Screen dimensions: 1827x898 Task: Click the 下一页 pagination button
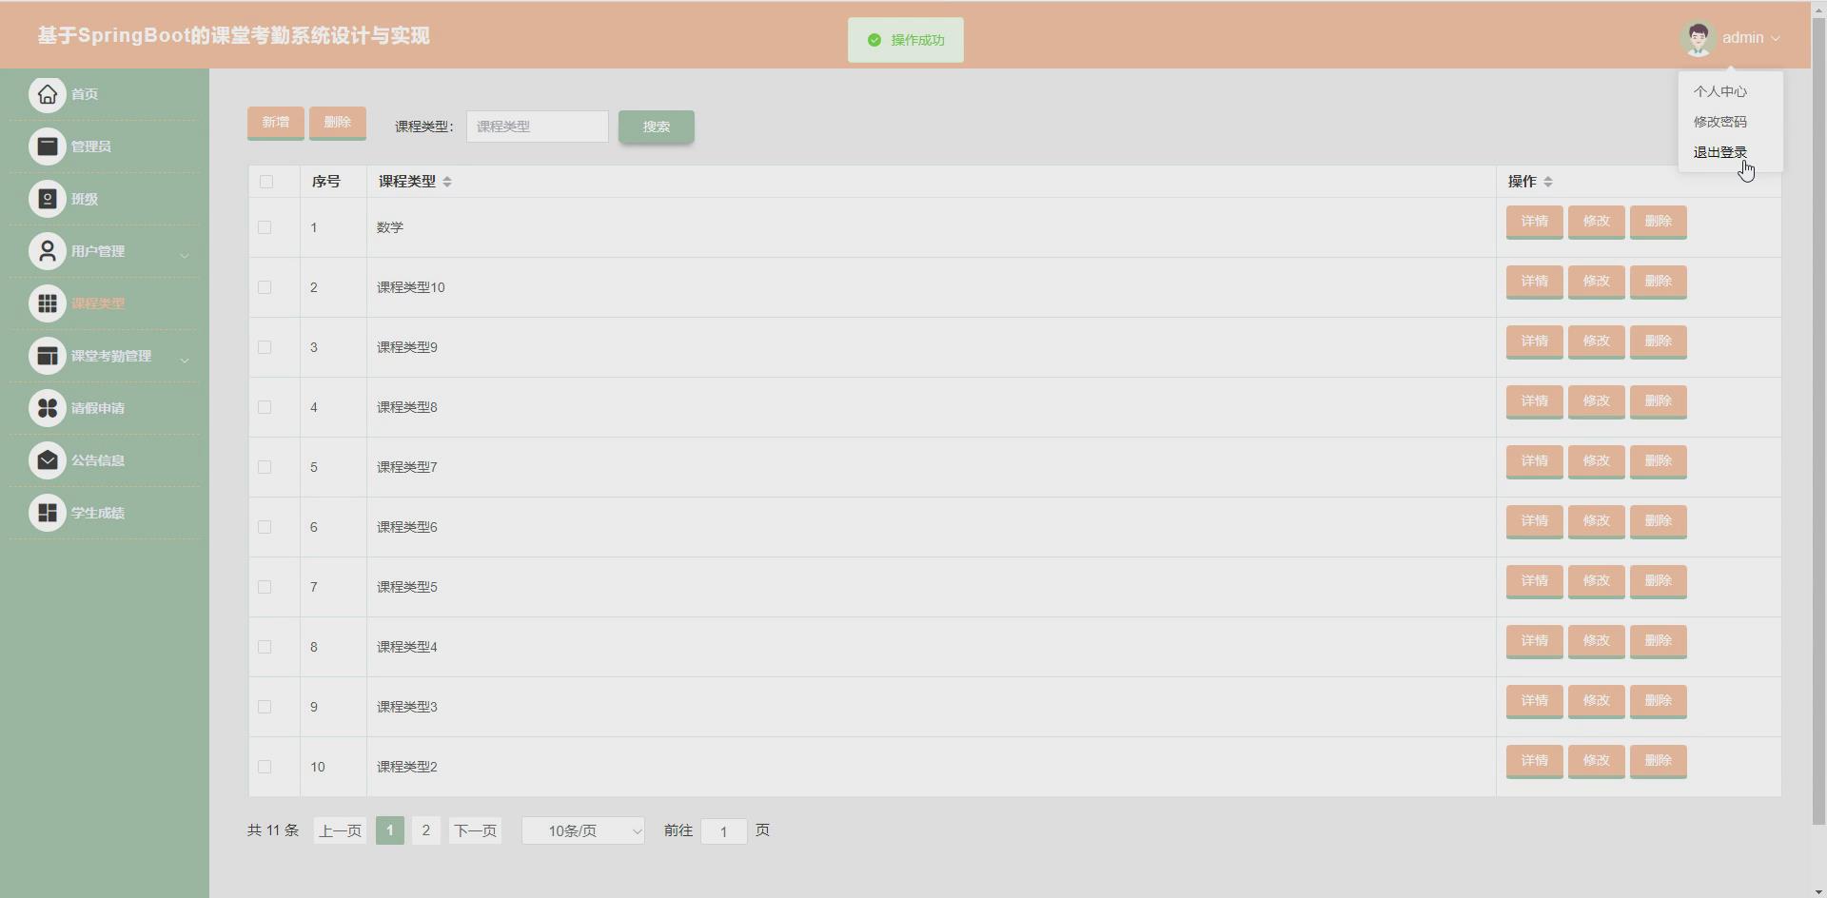pyautogui.click(x=475, y=830)
